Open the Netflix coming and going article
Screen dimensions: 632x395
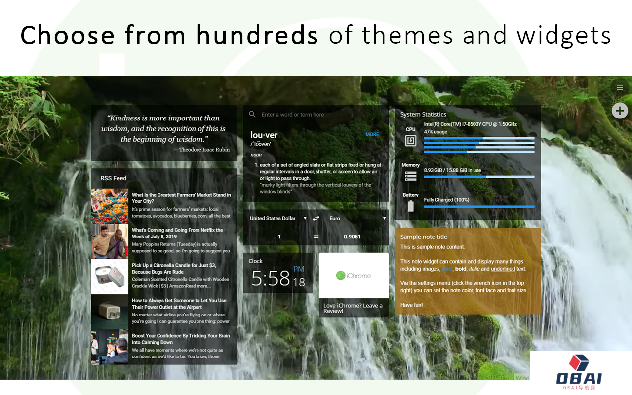(x=177, y=233)
